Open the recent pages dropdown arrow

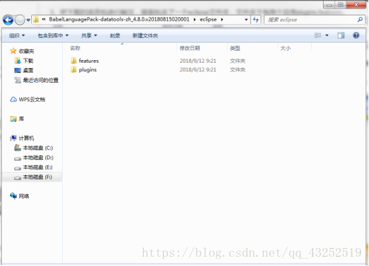28,20
